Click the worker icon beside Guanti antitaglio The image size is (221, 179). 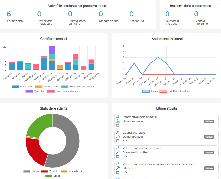[x=118, y=133]
